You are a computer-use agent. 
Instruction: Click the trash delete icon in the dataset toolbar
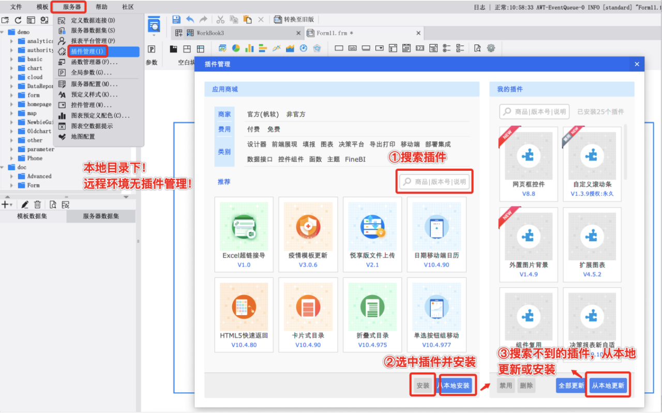click(x=37, y=204)
